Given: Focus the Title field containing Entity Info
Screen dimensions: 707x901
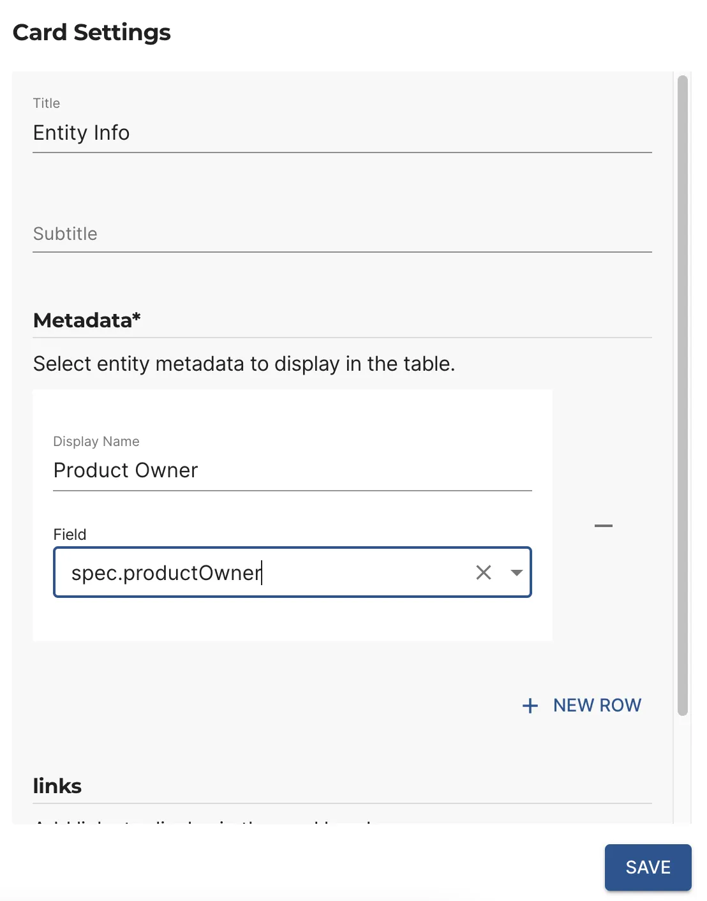Looking at the screenshot, I should (x=341, y=133).
